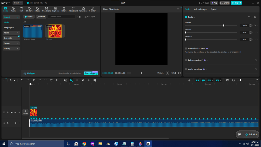Open the Templates panel

tap(83, 9)
